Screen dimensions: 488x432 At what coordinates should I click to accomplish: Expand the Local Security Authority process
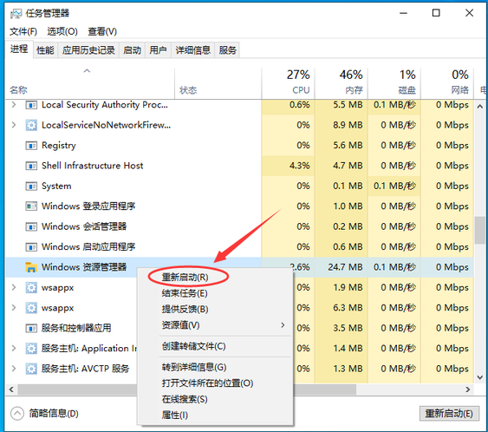click(x=14, y=105)
